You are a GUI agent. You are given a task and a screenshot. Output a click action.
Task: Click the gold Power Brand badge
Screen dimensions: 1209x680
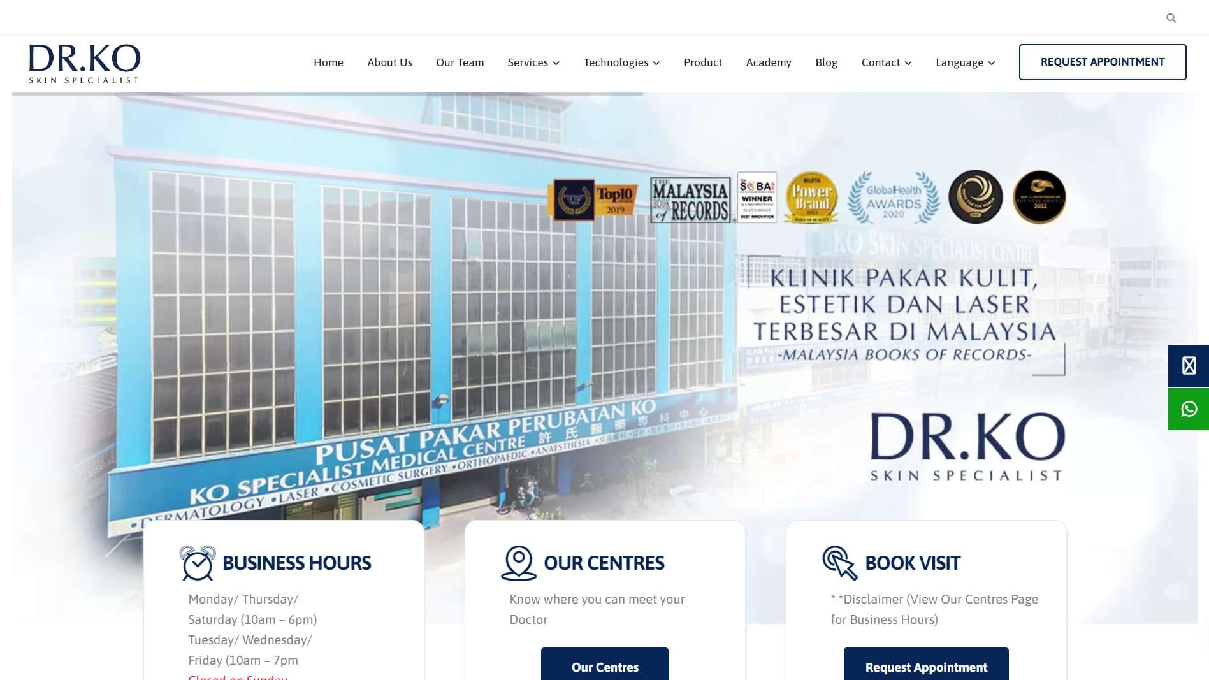[811, 197]
